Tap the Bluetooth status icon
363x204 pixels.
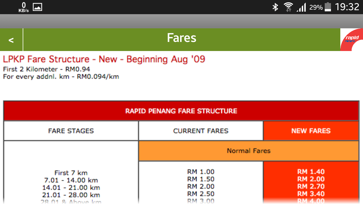coord(275,7)
